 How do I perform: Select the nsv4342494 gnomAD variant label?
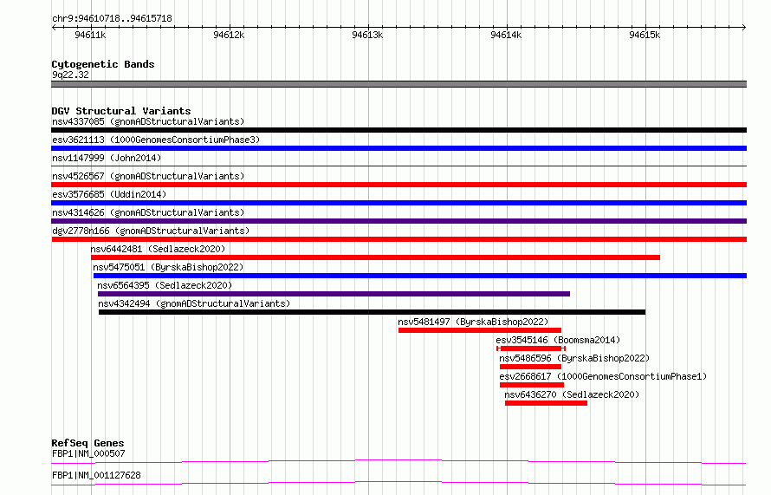(194, 303)
